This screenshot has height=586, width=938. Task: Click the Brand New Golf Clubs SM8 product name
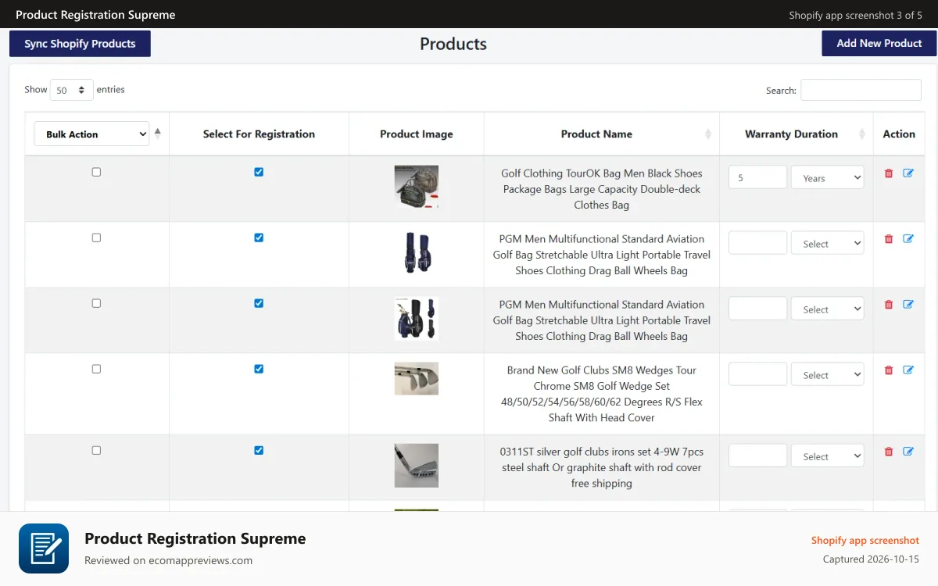602,394
